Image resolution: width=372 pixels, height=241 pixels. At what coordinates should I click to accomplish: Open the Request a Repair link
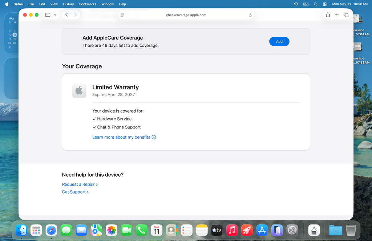coord(80,184)
